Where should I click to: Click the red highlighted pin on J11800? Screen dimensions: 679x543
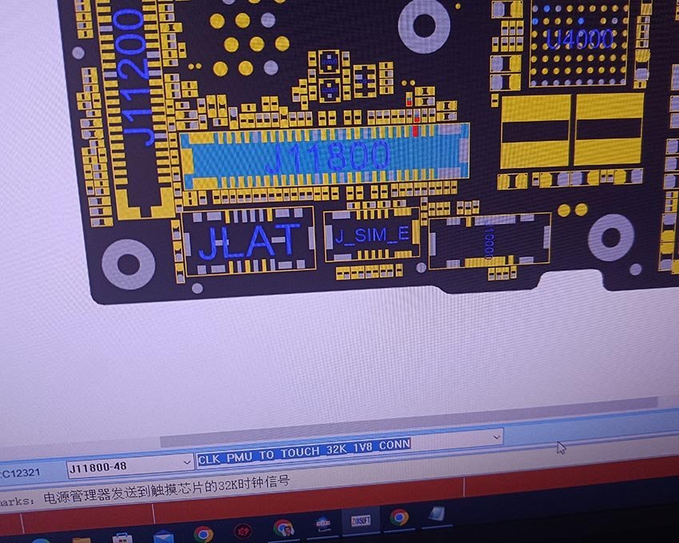click(x=416, y=131)
